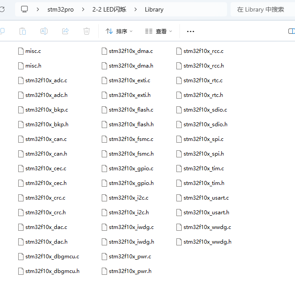Select file stm32f10x_spi.c

200,139
